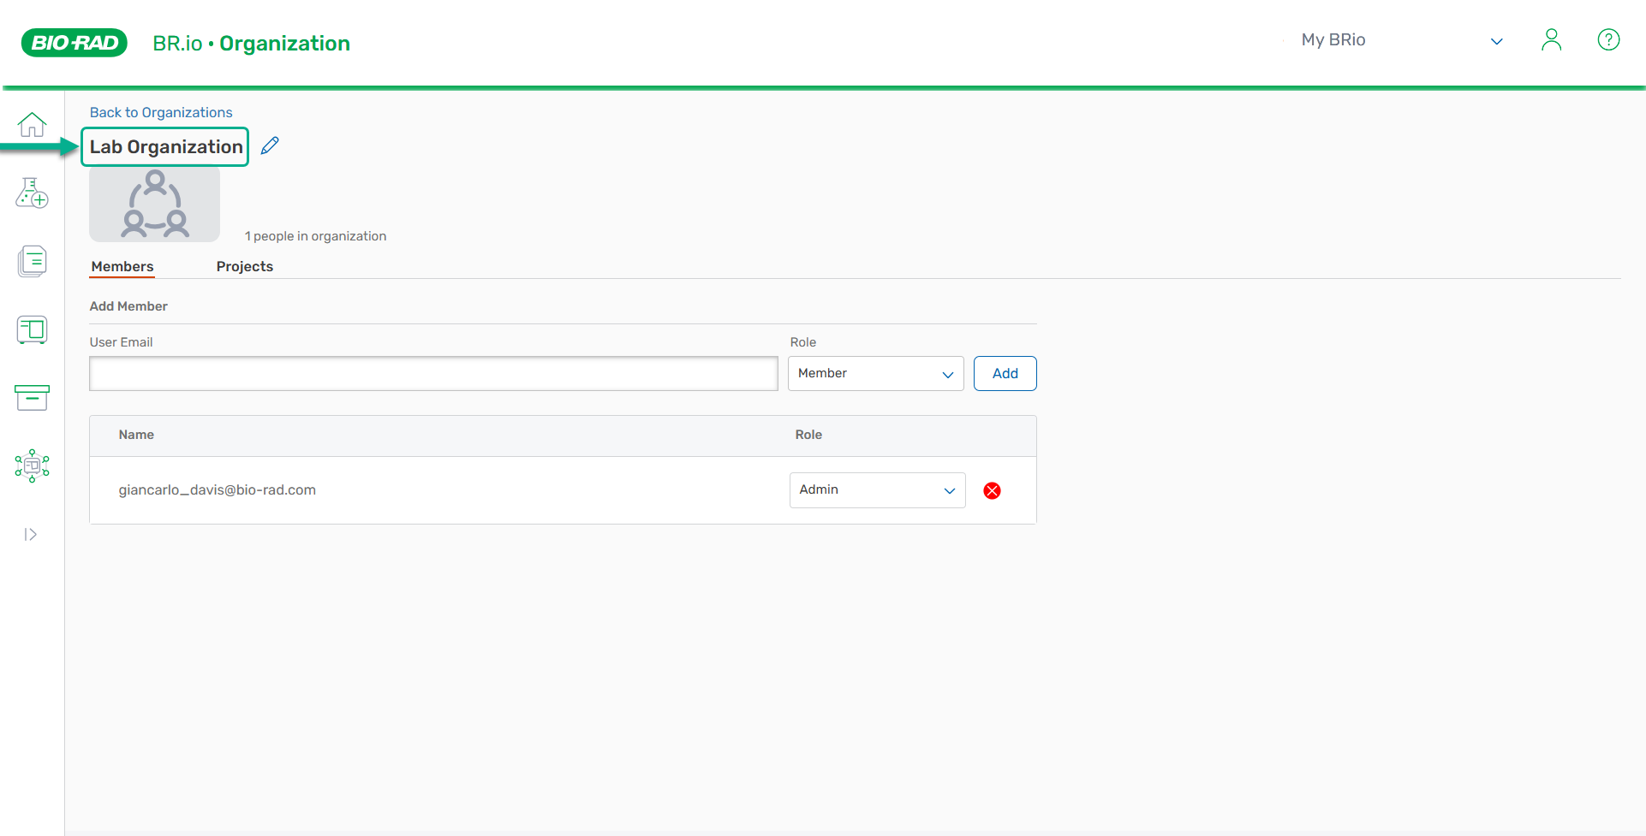The height and width of the screenshot is (836, 1646).
Task: Click the pencil icon to rename organization
Action: (270, 145)
